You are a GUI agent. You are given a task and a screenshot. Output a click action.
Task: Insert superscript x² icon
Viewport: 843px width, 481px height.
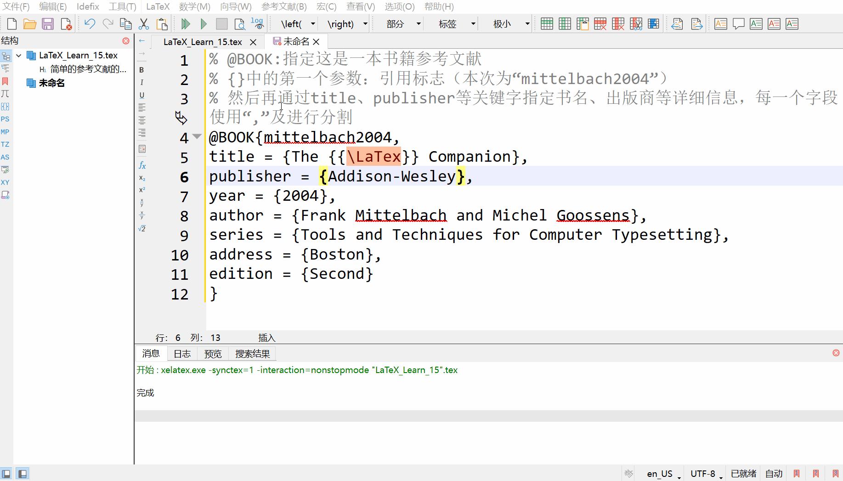[142, 190]
